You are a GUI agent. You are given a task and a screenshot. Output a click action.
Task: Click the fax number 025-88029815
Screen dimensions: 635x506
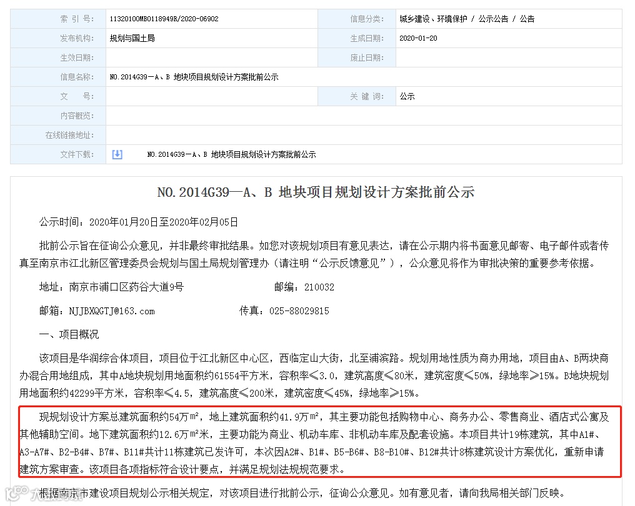coord(299,311)
